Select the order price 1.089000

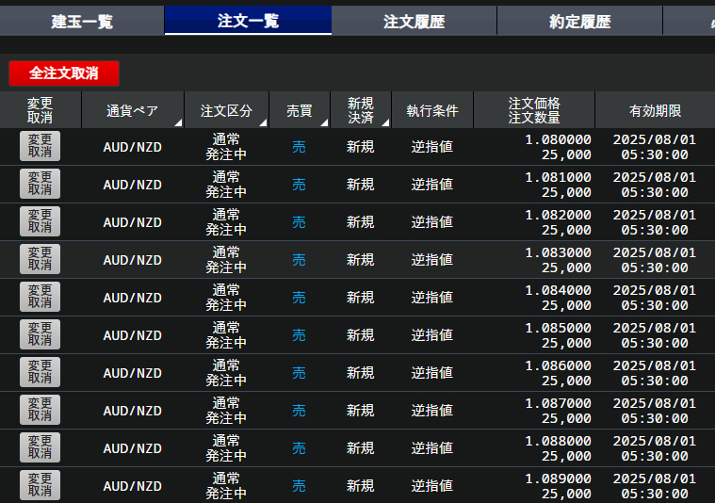558,479
